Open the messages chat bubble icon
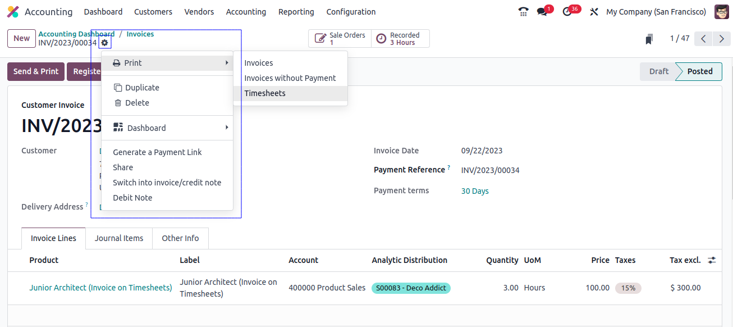 tap(542, 12)
